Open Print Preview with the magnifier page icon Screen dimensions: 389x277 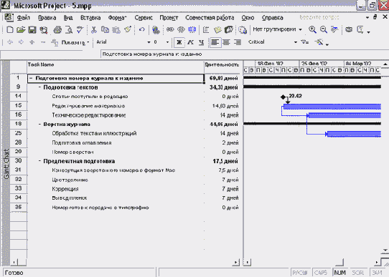tap(69, 30)
